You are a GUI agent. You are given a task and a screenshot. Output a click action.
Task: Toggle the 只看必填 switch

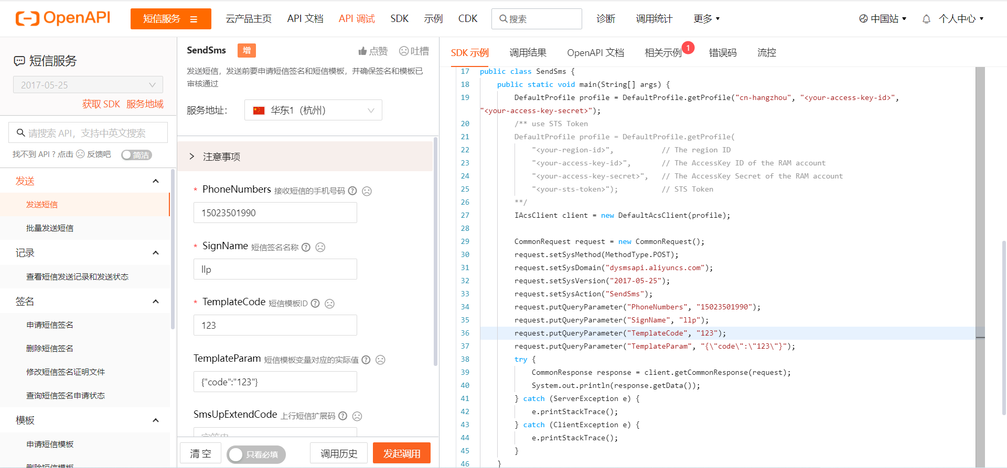(x=256, y=454)
